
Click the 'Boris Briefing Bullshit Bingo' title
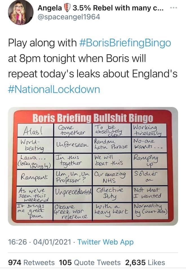tap(93, 118)
